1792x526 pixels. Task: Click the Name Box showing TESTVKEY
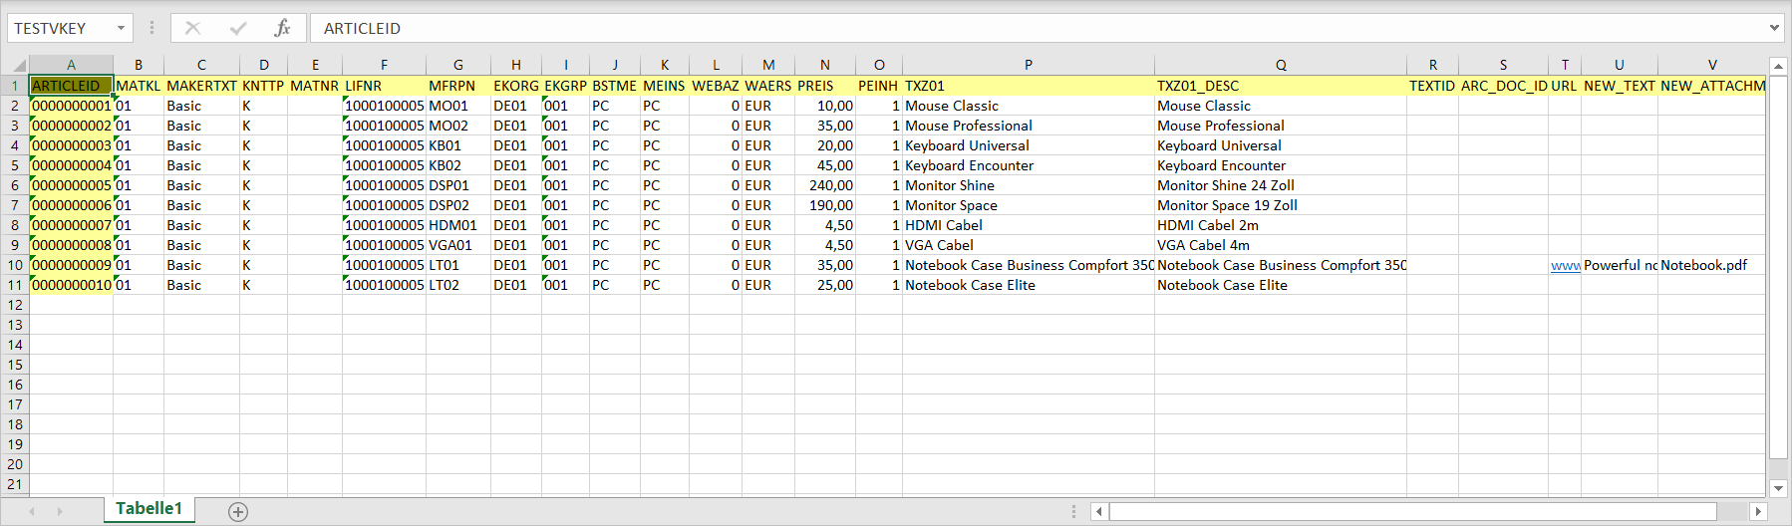58,28
